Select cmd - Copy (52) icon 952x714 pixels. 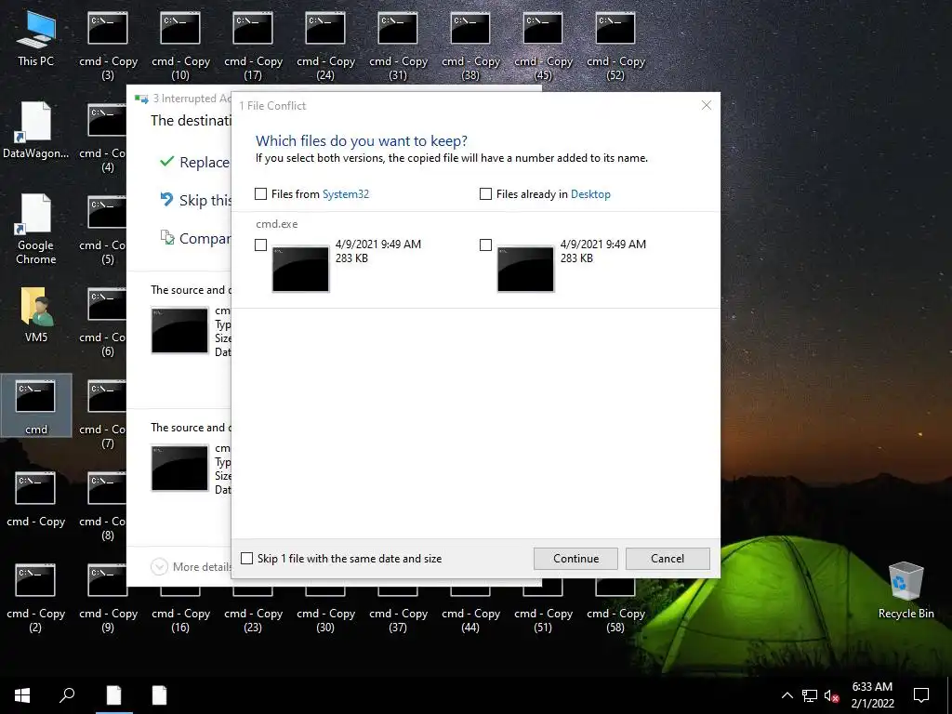coord(615,46)
